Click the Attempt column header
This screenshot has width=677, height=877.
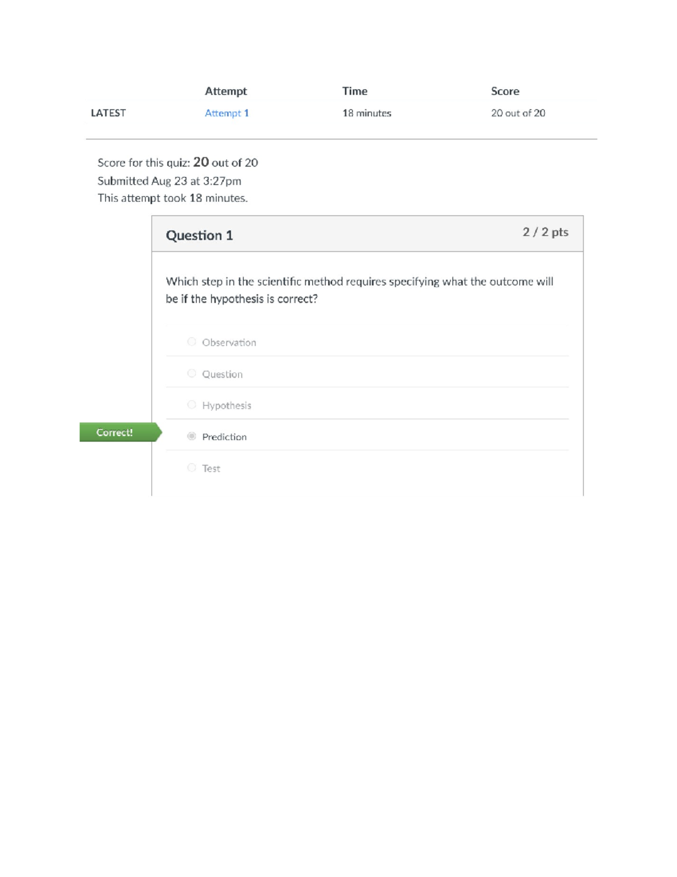pos(226,91)
